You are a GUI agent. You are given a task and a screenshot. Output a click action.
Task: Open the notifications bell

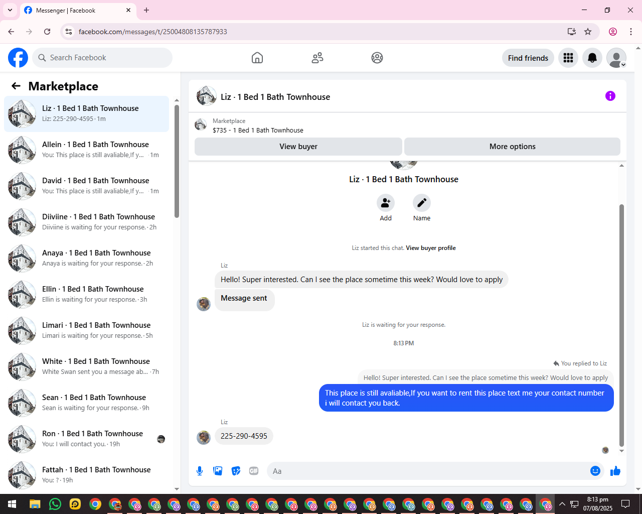(x=592, y=58)
